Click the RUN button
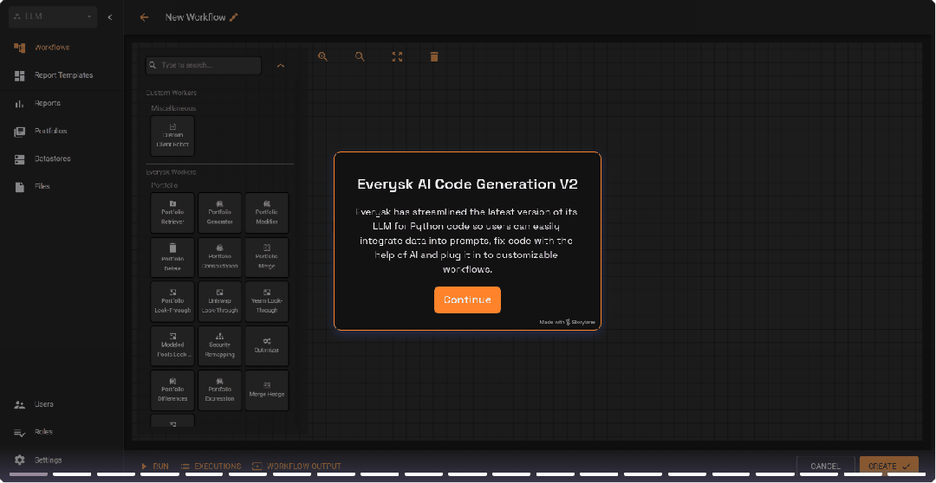 pos(154,467)
